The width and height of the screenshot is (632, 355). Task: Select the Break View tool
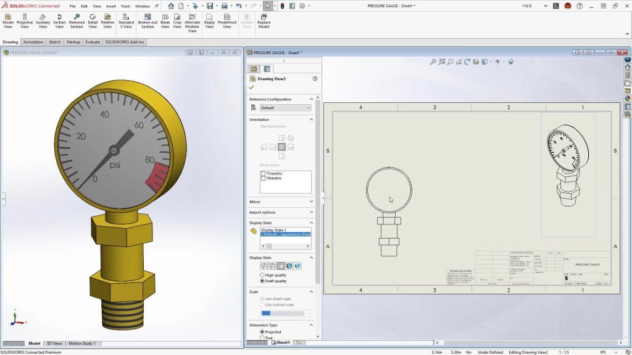(165, 21)
